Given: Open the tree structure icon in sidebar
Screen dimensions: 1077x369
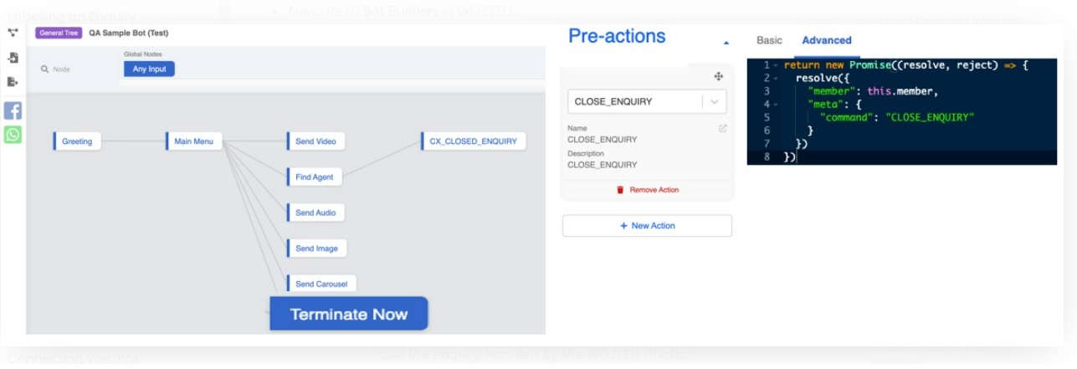Looking at the screenshot, I should click(13, 33).
